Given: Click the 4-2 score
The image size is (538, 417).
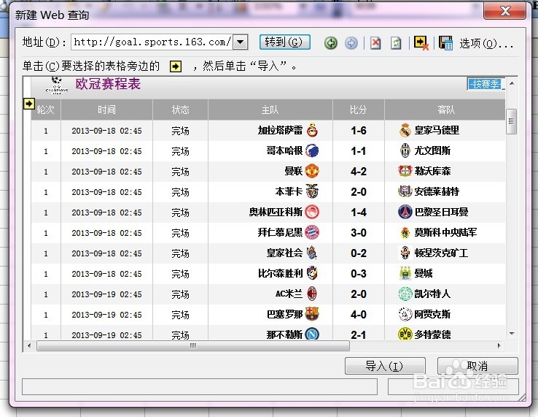Looking at the screenshot, I should [359, 172].
